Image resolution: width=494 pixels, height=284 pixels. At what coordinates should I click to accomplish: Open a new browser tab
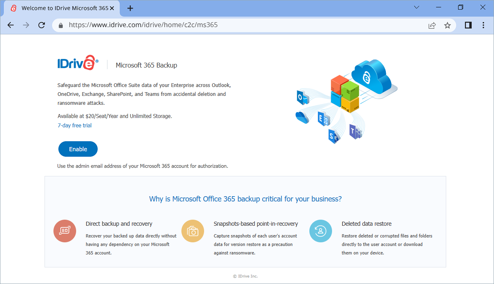(x=130, y=8)
